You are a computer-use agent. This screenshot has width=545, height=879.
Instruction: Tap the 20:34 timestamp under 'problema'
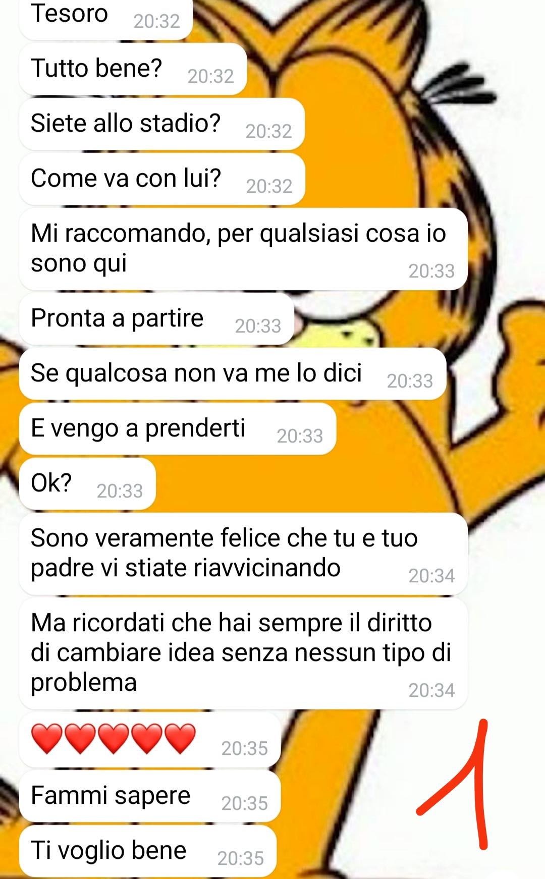click(x=431, y=690)
